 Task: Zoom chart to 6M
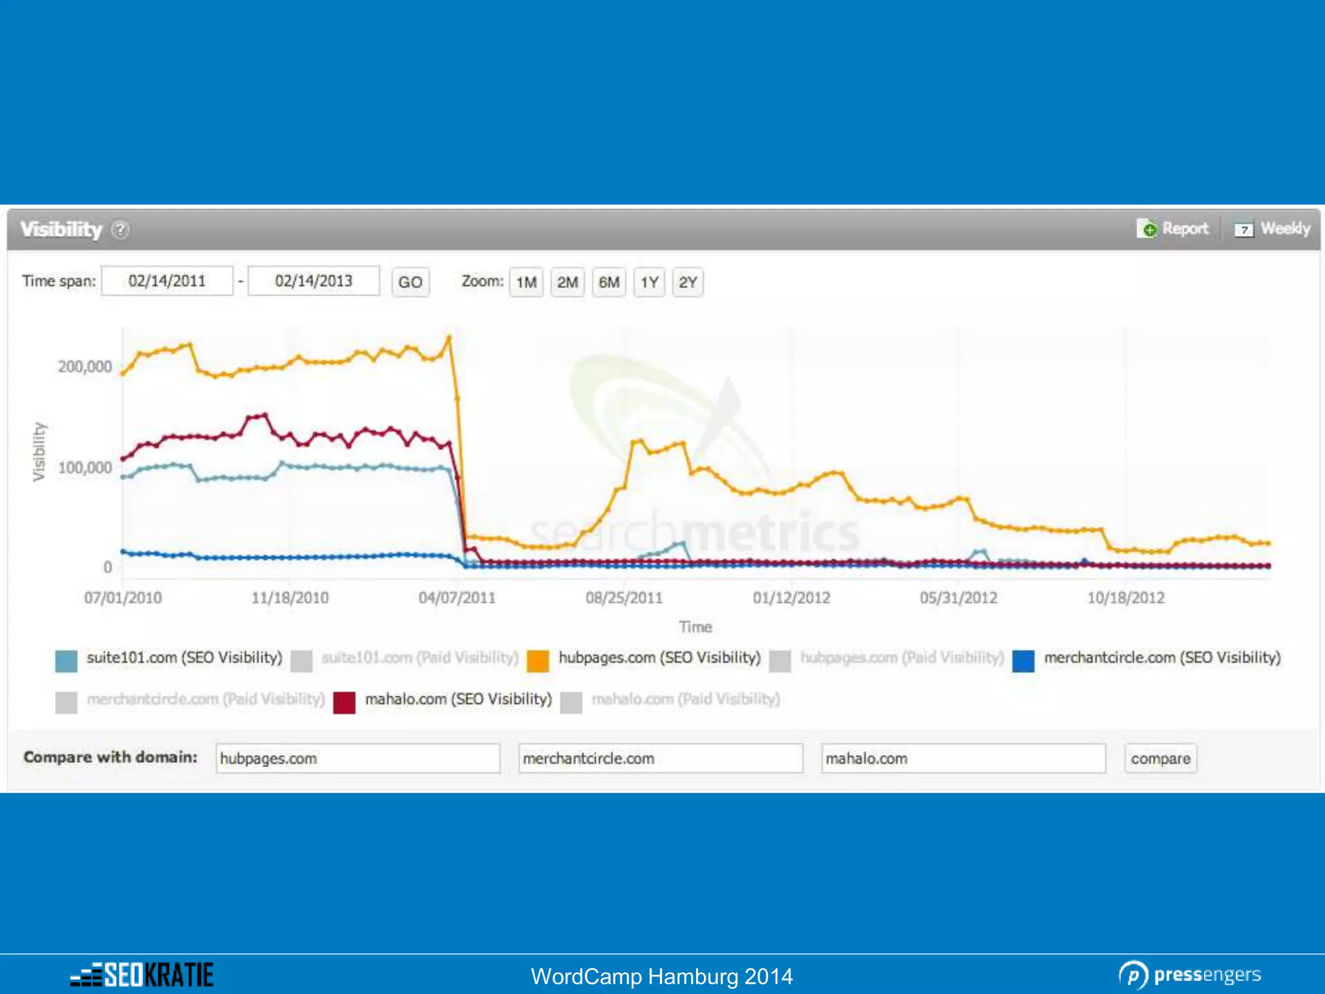[x=609, y=282]
